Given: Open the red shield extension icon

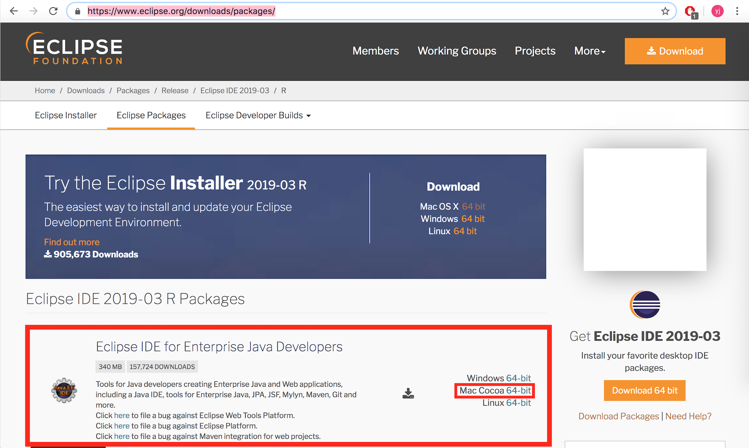Looking at the screenshot, I should pyautogui.click(x=690, y=12).
